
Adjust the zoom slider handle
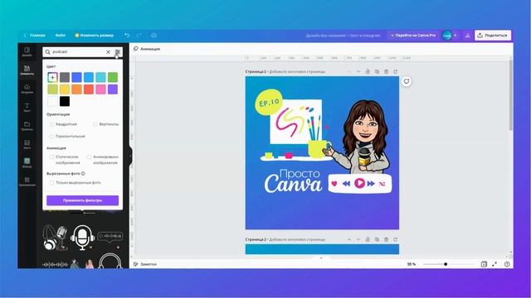coord(446,264)
